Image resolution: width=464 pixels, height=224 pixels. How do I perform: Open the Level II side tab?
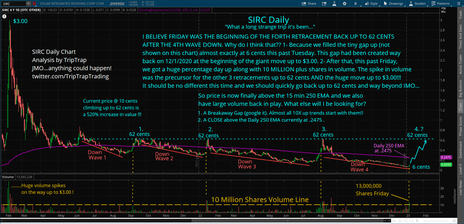(x=460, y=169)
